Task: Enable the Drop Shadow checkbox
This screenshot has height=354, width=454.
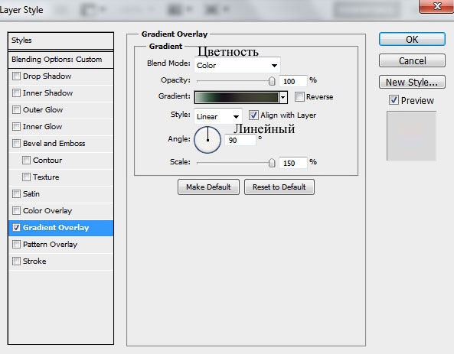Action: pyautogui.click(x=16, y=76)
